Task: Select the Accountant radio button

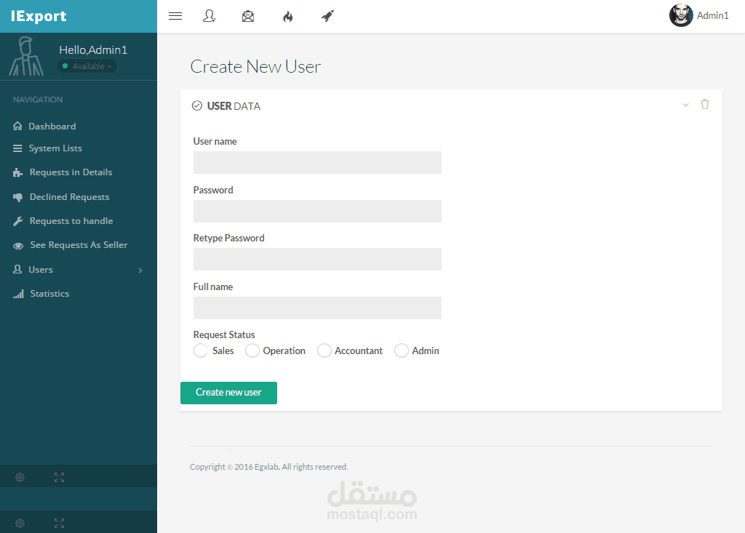Action: pos(324,350)
